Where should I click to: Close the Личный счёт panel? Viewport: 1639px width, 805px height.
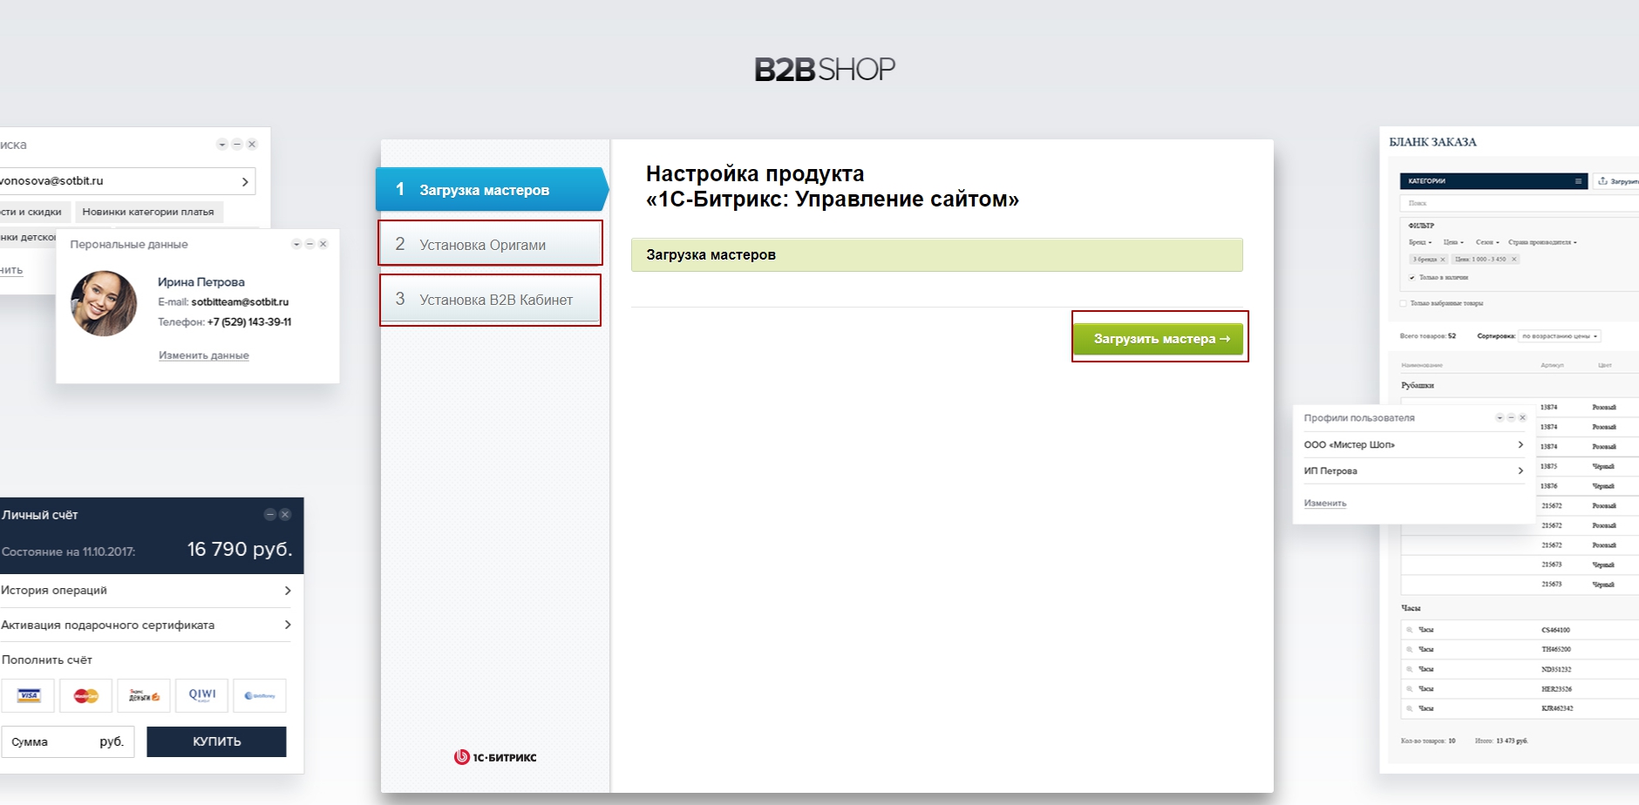point(285,515)
